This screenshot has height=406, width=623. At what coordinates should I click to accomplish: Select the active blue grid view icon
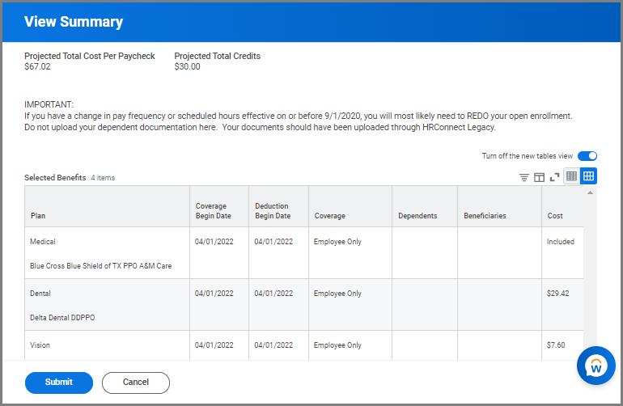[x=588, y=176]
